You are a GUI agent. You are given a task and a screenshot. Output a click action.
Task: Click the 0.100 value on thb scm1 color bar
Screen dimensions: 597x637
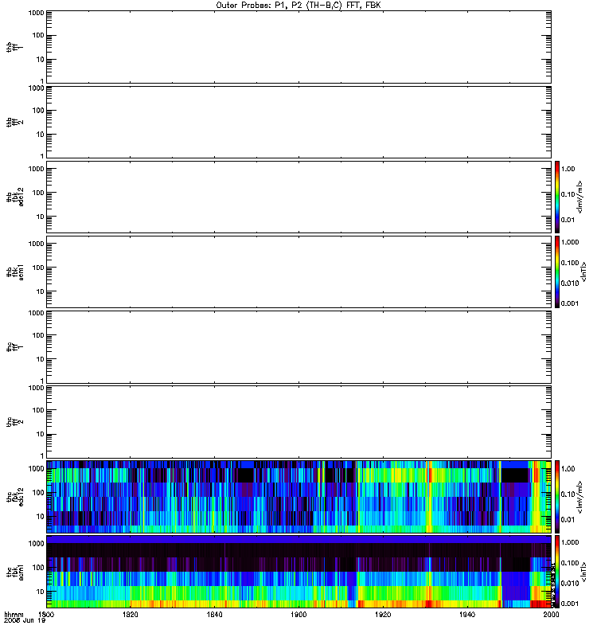click(x=570, y=263)
